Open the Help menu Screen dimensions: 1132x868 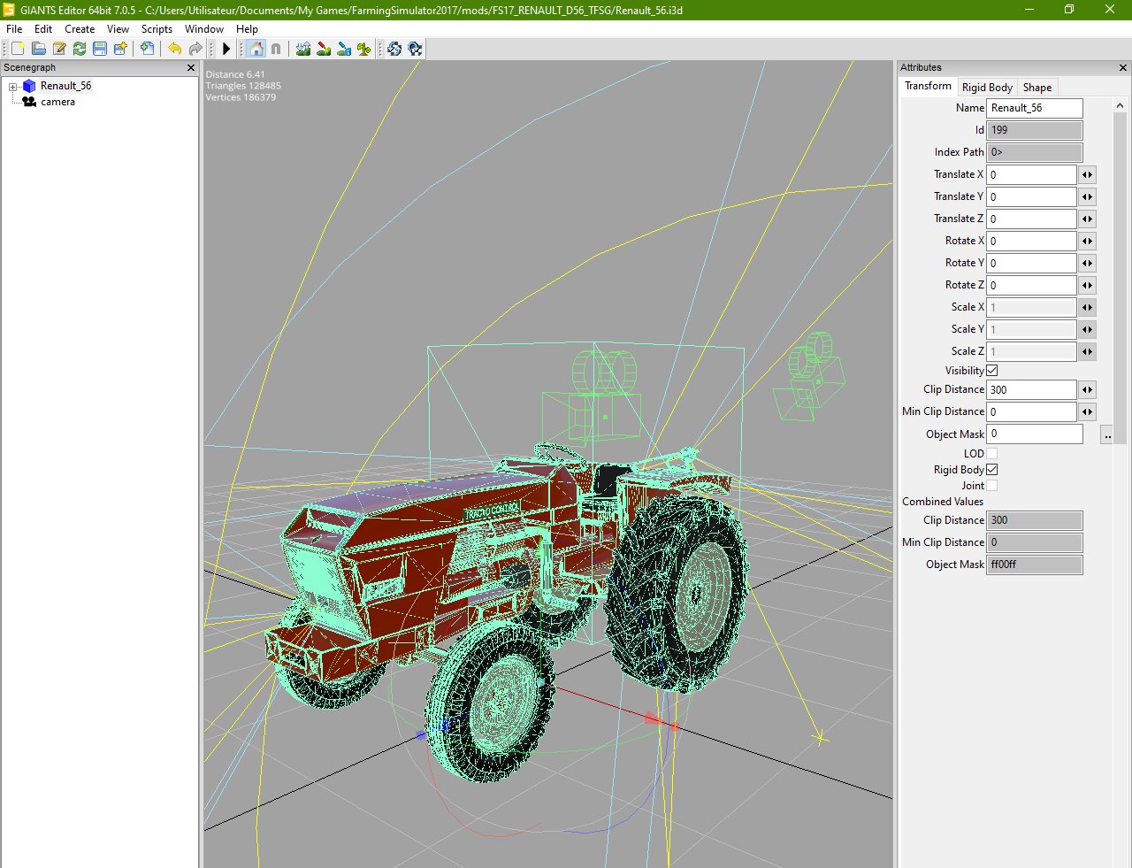[x=247, y=29]
